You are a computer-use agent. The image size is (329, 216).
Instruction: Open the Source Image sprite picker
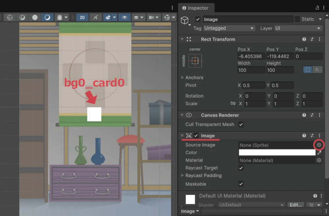pos(319,145)
